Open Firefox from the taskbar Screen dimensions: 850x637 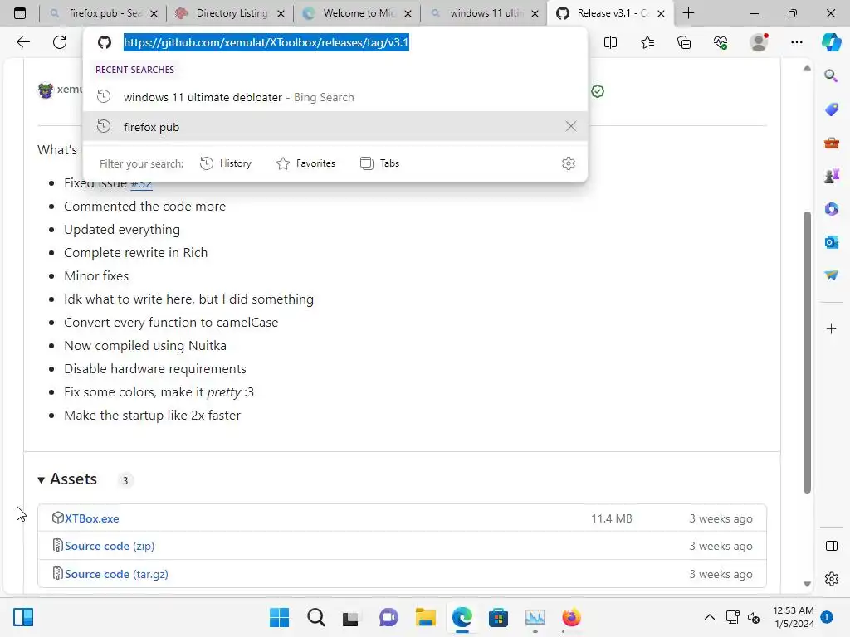point(571,617)
